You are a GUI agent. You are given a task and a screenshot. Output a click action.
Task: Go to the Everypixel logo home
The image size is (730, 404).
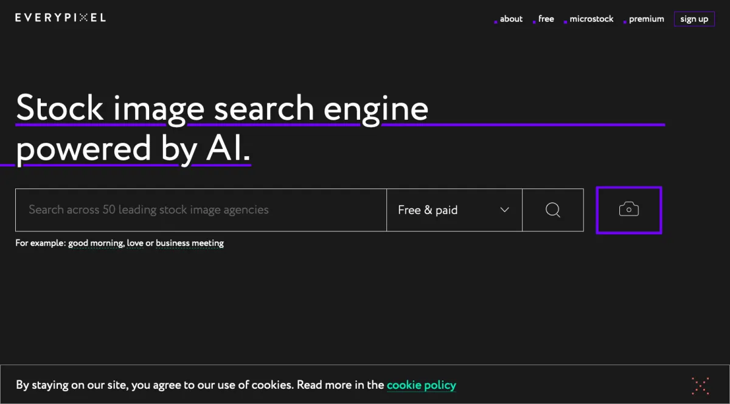click(60, 18)
